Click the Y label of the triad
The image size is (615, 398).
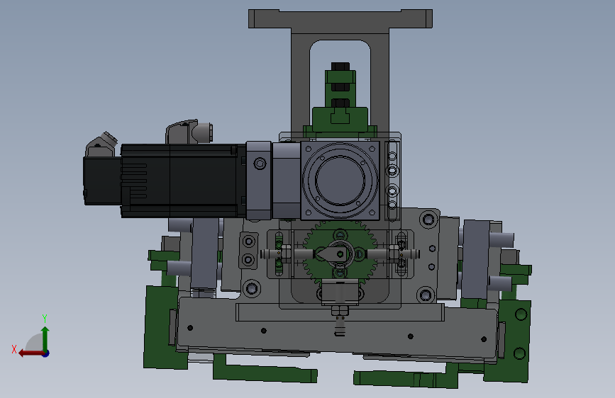(x=45, y=318)
